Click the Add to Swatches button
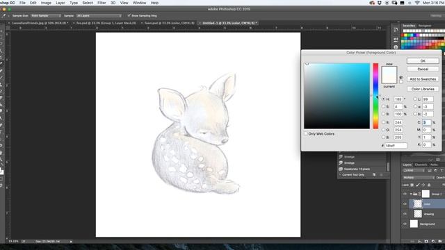The height and width of the screenshot is (250, 445). [x=423, y=79]
